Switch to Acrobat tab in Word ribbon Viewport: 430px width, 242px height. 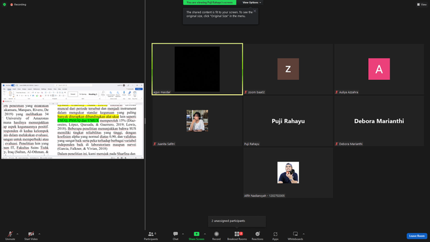64,89
